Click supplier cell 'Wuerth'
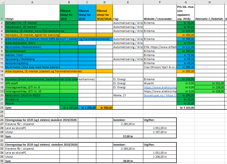The width and height of the screenshot is (227, 164). point(160,83)
